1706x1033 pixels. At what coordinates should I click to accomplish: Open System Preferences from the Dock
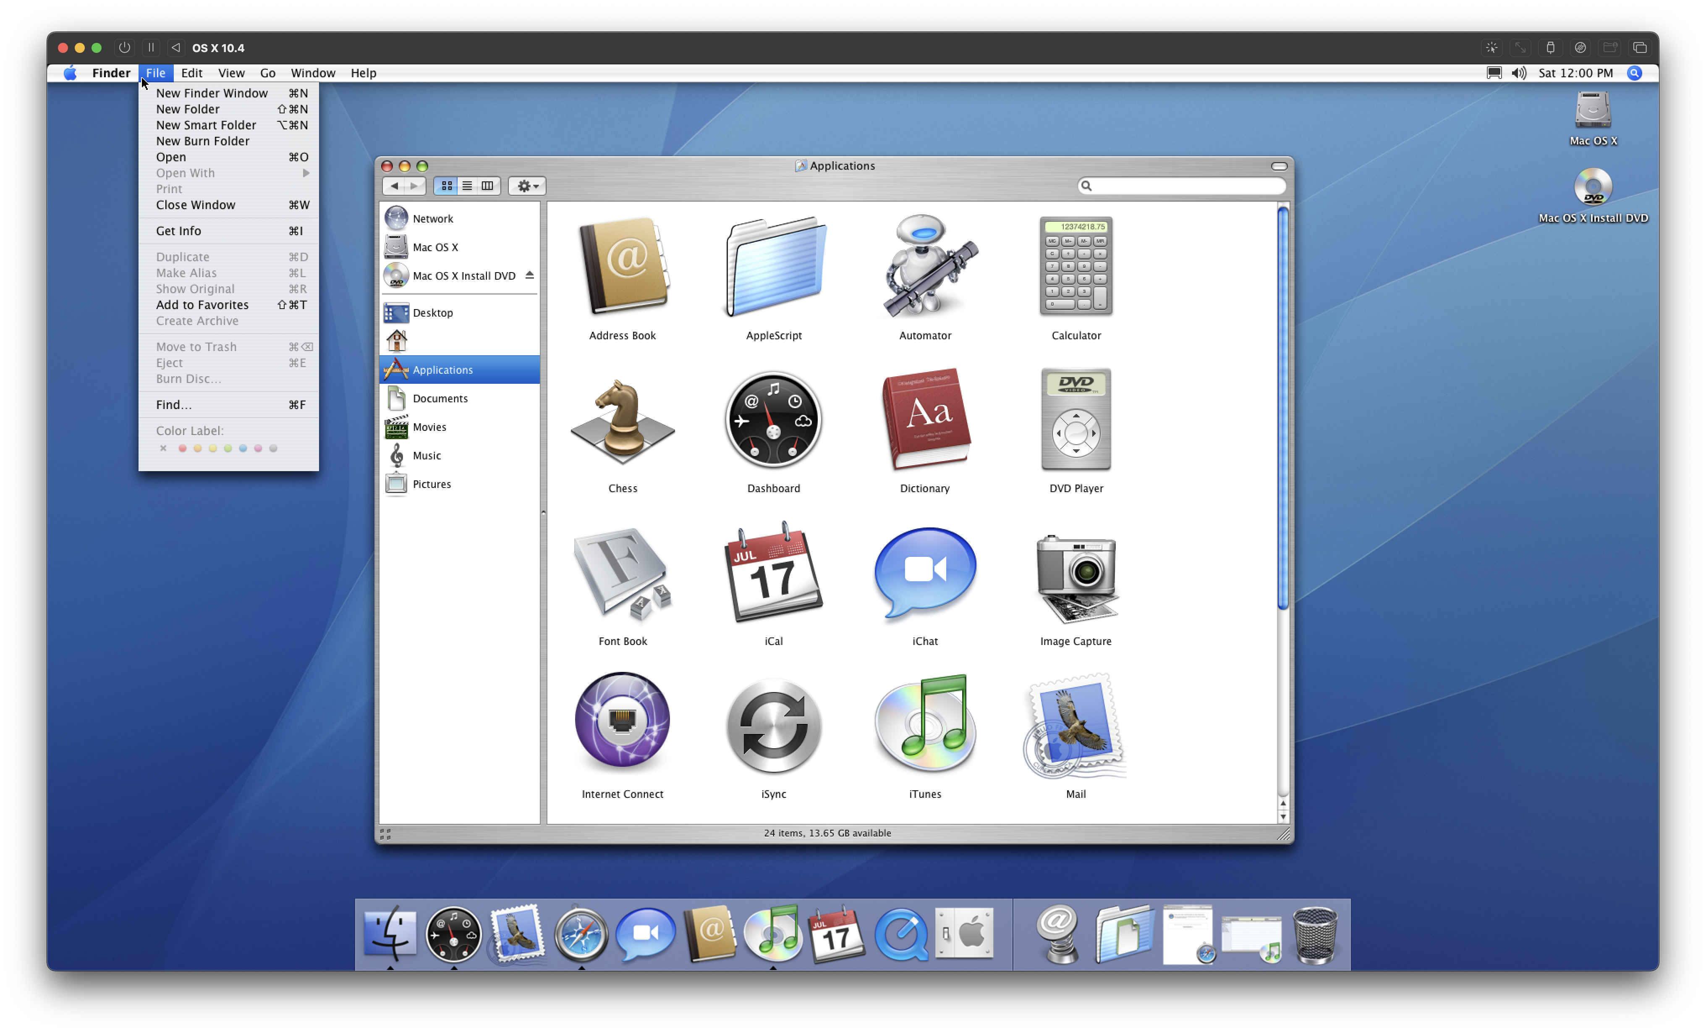(x=965, y=933)
